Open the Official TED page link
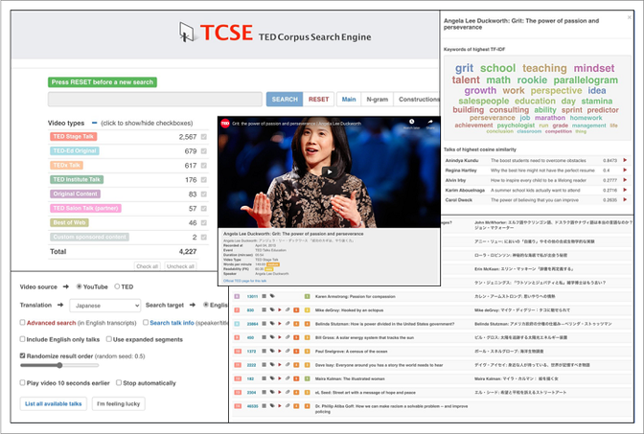The height and width of the screenshot is (434, 644). (244, 281)
